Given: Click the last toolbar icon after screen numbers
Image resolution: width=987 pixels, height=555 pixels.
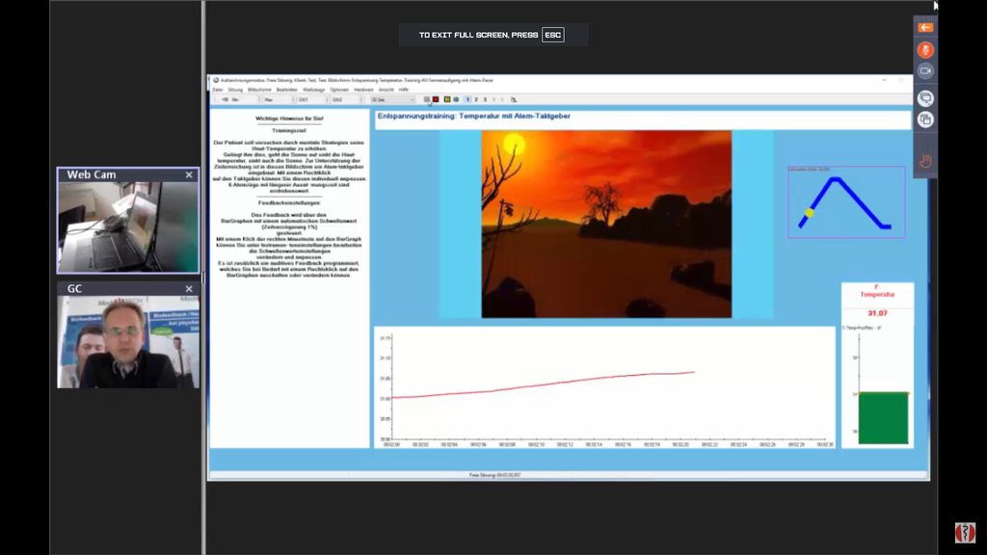Looking at the screenshot, I should (x=514, y=99).
